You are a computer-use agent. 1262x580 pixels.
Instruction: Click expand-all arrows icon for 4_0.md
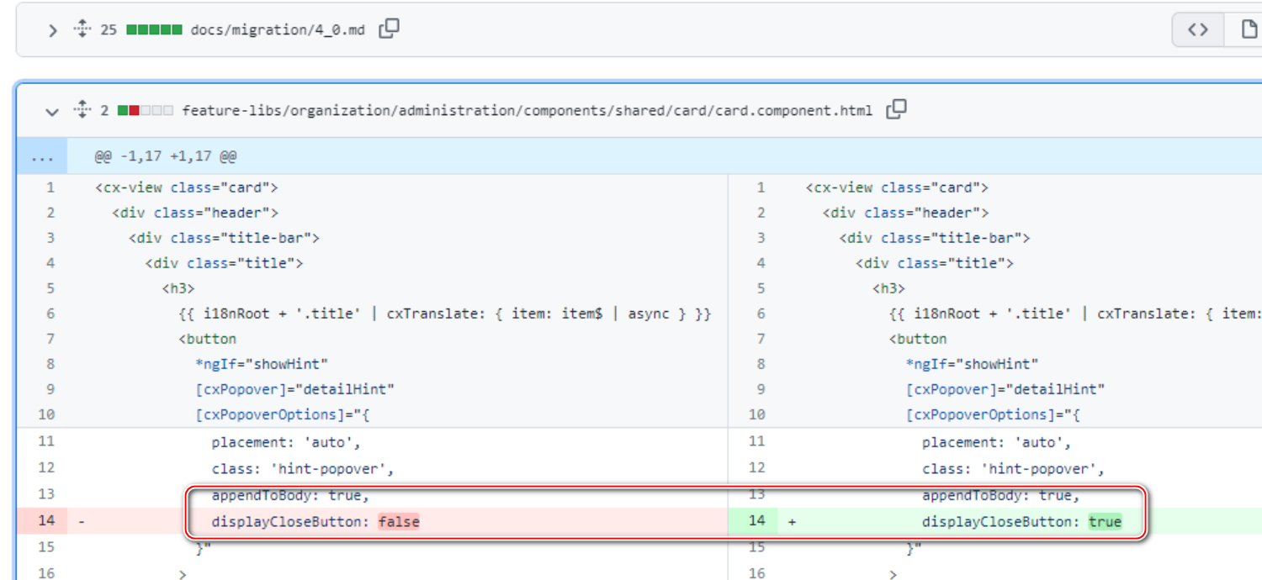(x=82, y=29)
